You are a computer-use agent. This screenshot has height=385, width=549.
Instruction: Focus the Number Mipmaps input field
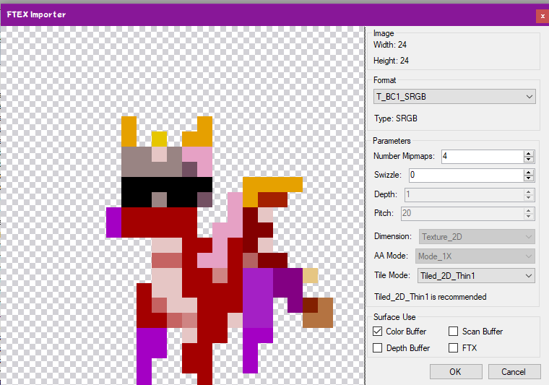pos(483,156)
